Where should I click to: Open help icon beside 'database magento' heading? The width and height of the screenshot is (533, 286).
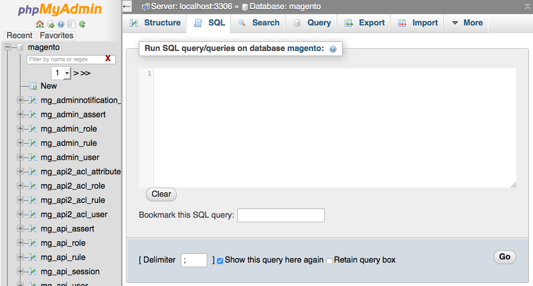coord(333,49)
